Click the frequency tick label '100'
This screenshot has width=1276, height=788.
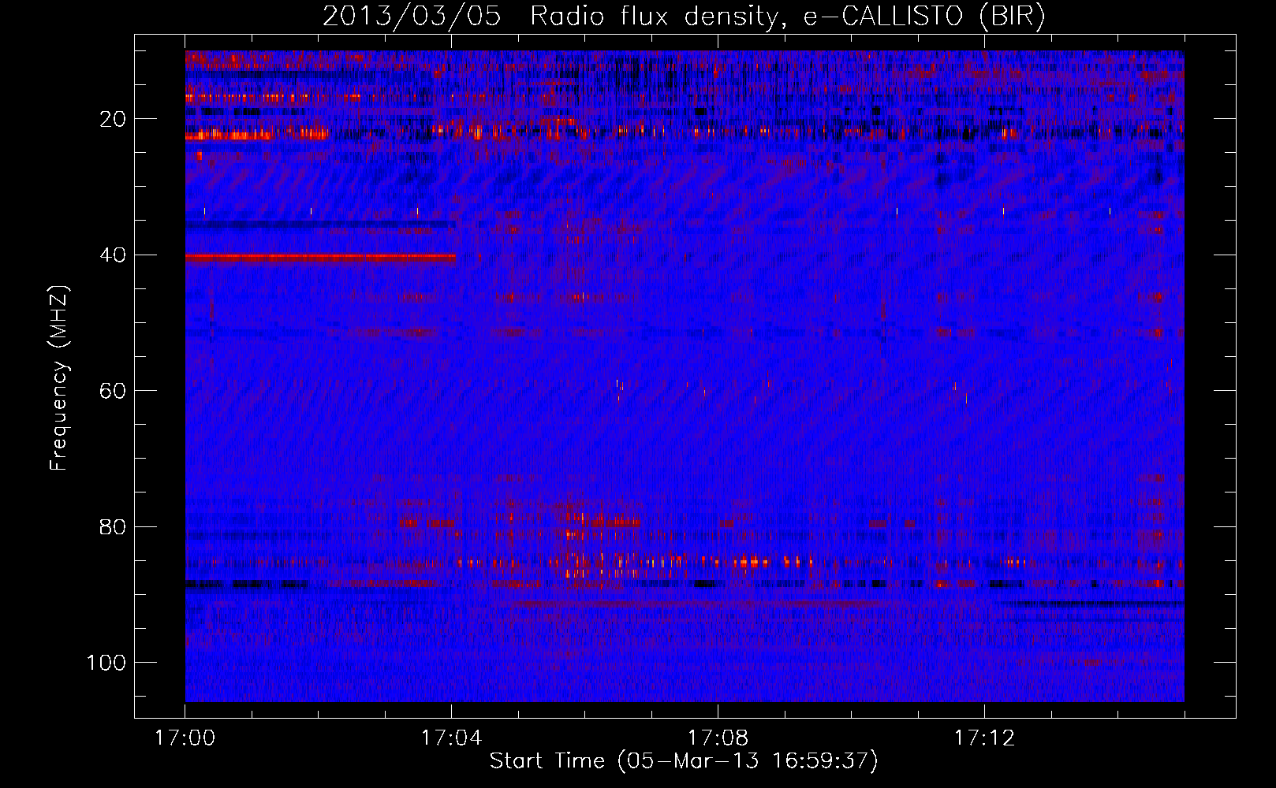(x=106, y=663)
